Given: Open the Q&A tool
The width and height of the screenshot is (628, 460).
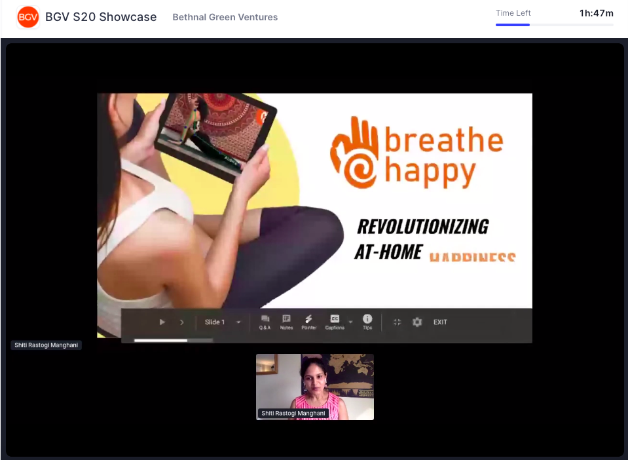Looking at the screenshot, I should [265, 322].
